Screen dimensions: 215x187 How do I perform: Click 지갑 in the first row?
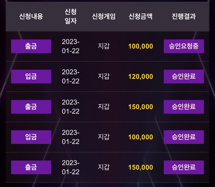click(x=104, y=46)
